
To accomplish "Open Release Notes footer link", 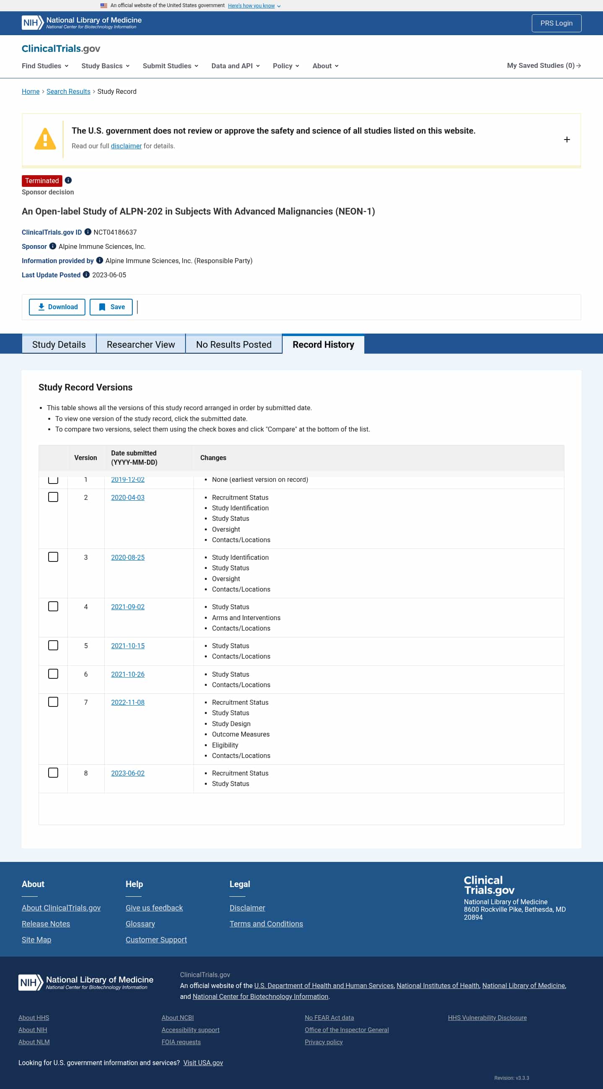I will pos(46,924).
